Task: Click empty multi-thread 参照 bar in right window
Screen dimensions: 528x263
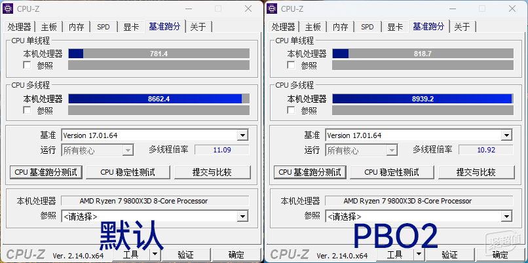Action: [423, 111]
